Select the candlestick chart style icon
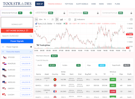 tap(57, 19)
